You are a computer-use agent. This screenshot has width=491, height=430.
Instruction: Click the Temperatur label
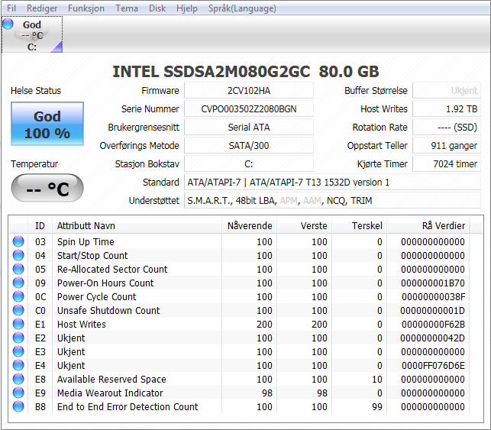[34, 164]
